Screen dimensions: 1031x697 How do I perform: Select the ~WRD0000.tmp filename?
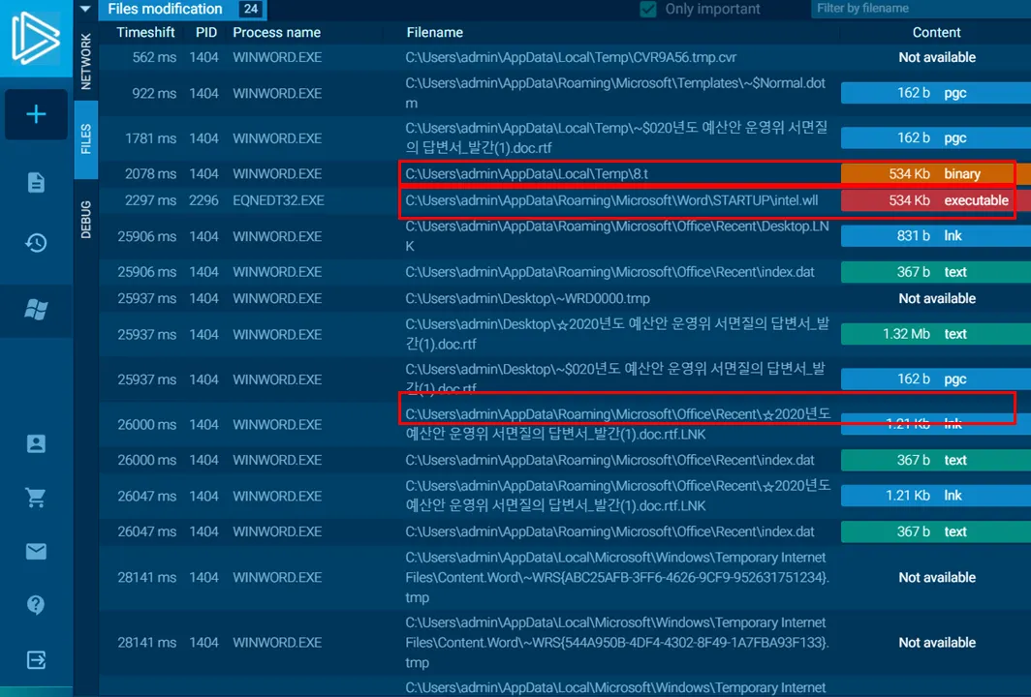point(527,298)
